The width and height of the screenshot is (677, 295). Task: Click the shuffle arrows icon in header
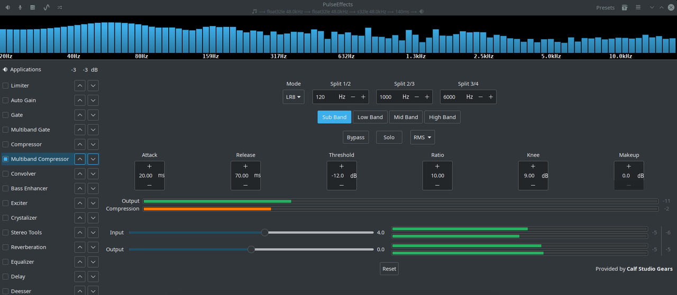tap(60, 7)
